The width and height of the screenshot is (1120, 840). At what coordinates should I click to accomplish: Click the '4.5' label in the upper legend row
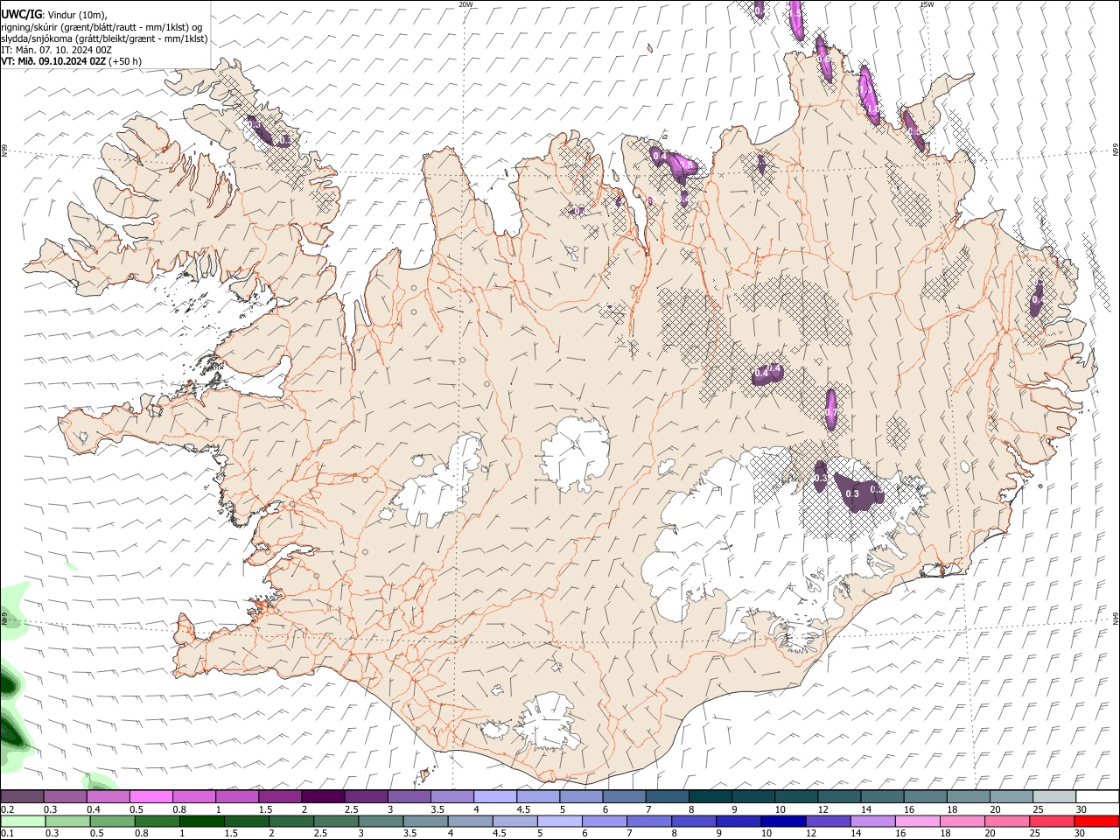[x=521, y=809]
